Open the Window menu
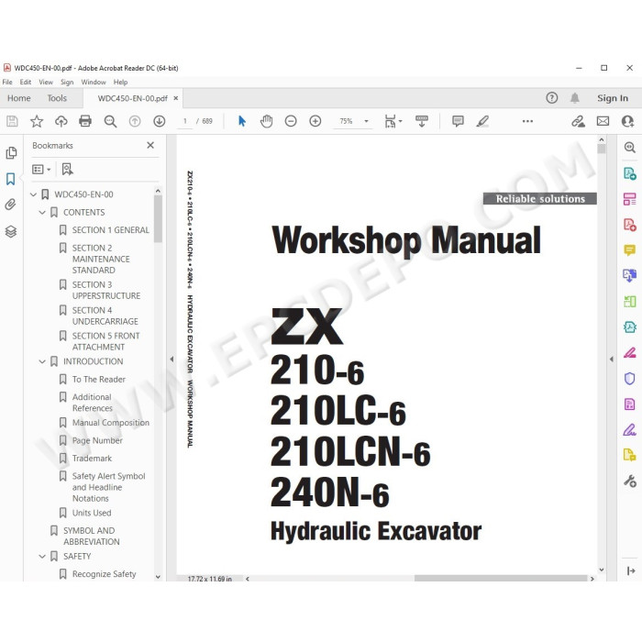This screenshot has height=642, width=642. (x=94, y=82)
